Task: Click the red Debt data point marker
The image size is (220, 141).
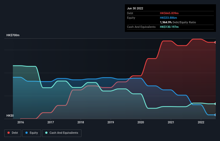Action: point(215,42)
